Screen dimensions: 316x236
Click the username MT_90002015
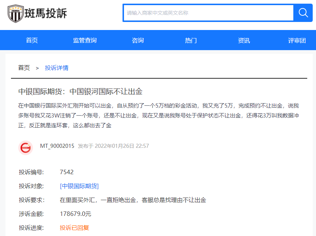57,146
